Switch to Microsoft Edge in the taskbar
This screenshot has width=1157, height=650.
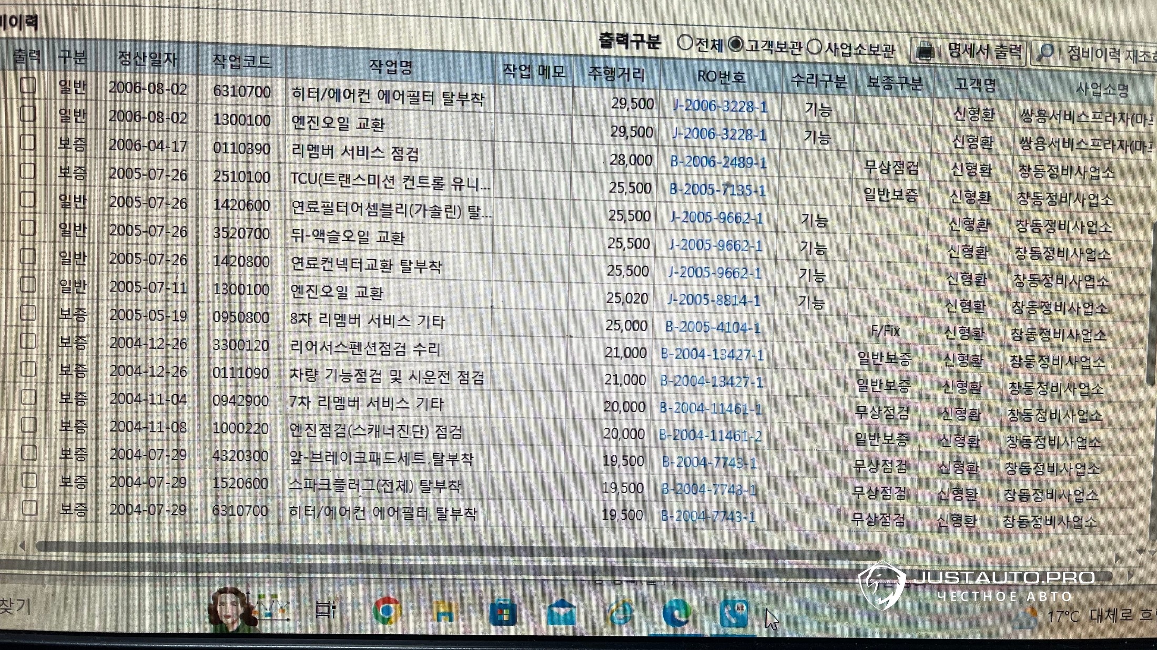click(677, 613)
